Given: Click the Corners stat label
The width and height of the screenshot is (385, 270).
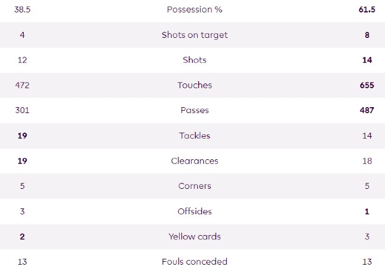Looking at the screenshot, I should (194, 186).
